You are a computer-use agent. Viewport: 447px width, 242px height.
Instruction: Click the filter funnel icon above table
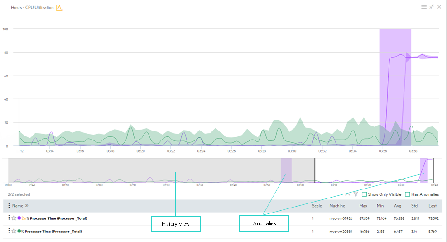click(x=356, y=194)
